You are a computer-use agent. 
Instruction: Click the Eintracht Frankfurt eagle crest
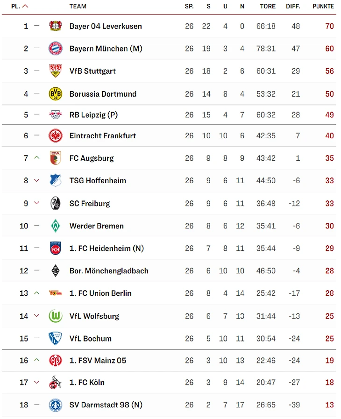[x=56, y=136]
